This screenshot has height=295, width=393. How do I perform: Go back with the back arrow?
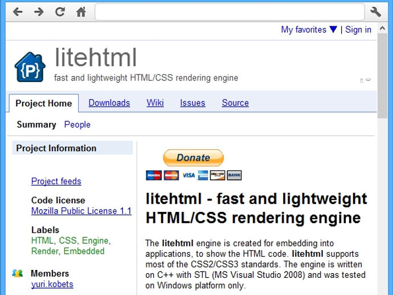18,12
